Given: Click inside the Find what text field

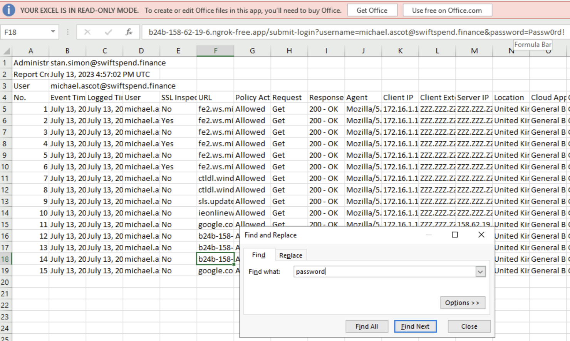Looking at the screenshot, I should pyautogui.click(x=383, y=272).
